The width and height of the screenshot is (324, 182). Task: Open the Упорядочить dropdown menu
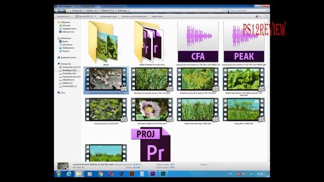(64, 16)
